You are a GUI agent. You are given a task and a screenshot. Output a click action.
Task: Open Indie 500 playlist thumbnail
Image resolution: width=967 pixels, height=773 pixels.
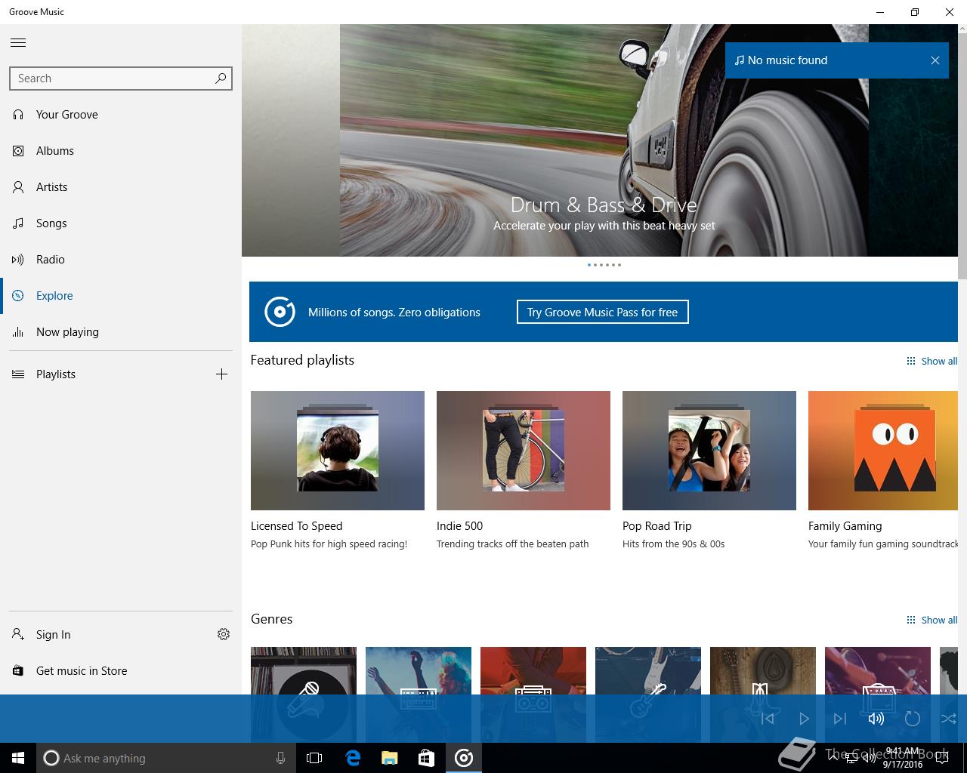tap(524, 451)
